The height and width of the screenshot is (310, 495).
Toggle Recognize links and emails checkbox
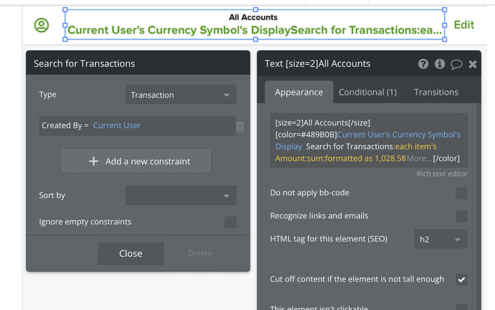(x=461, y=216)
